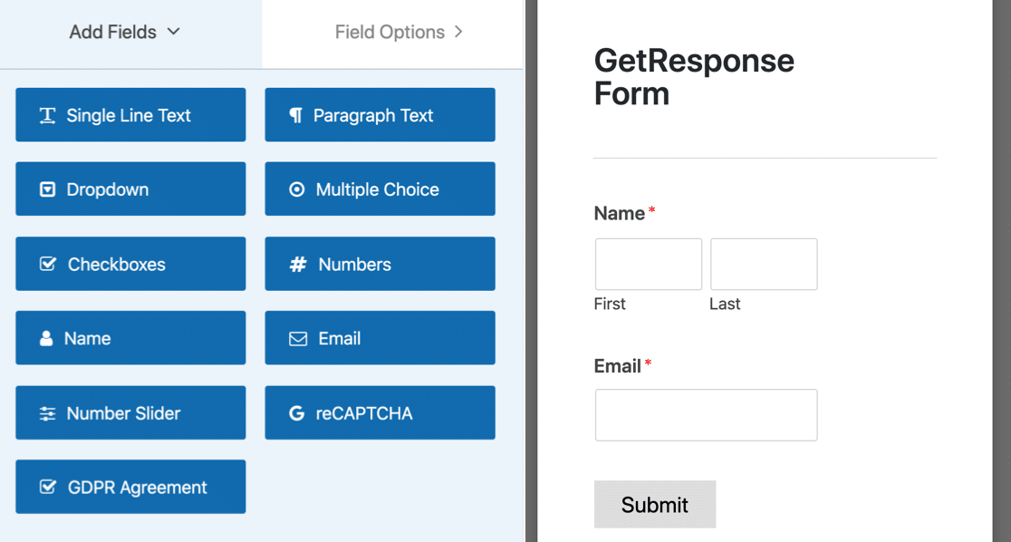Click the Name field person icon

[x=46, y=339]
